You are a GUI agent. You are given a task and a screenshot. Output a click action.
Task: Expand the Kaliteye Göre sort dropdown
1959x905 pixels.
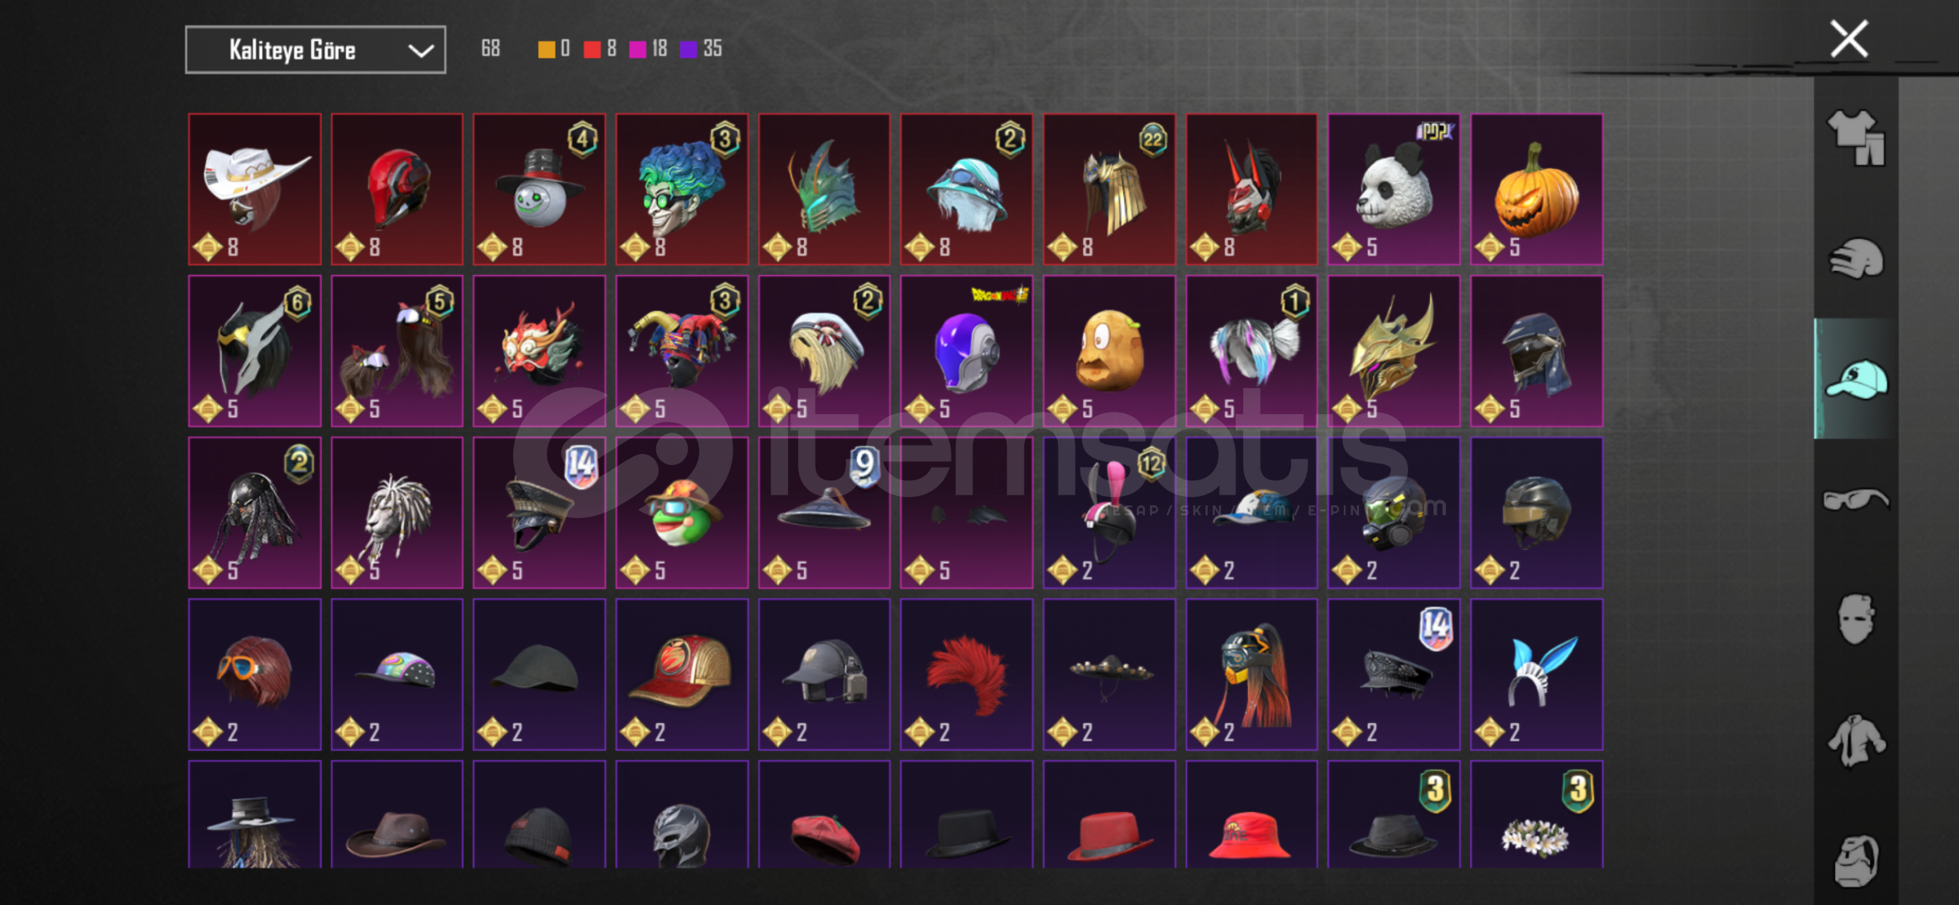click(315, 50)
